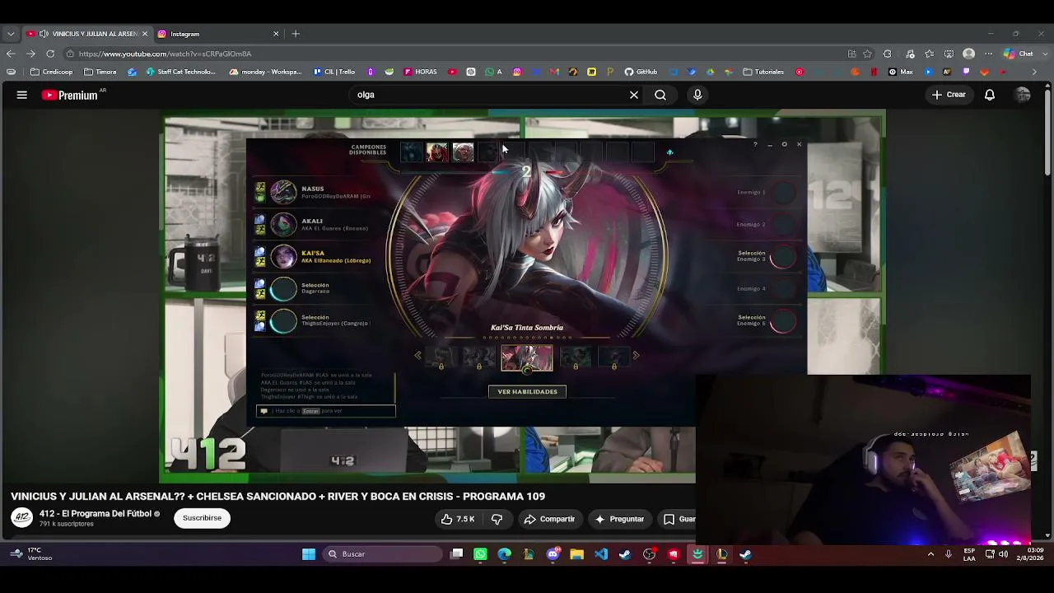
Task: Pick the first available champion in the bench
Action: pyautogui.click(x=411, y=152)
